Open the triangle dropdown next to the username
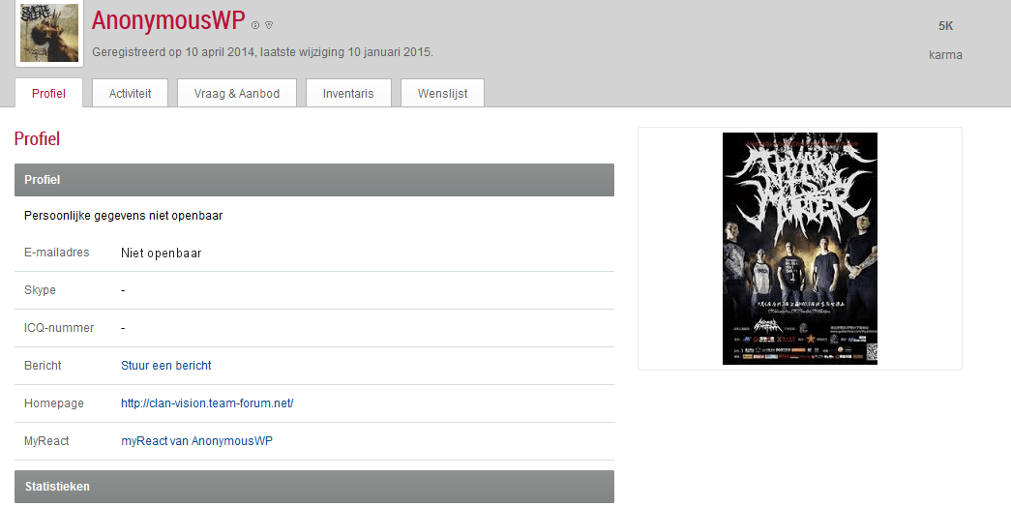The height and width of the screenshot is (507, 1011). pyautogui.click(x=269, y=25)
